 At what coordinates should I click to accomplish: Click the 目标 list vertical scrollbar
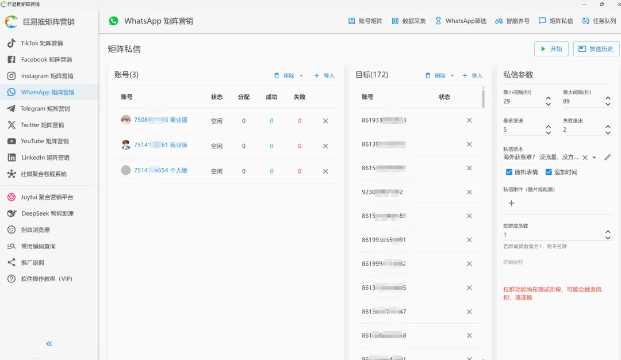[x=483, y=98]
